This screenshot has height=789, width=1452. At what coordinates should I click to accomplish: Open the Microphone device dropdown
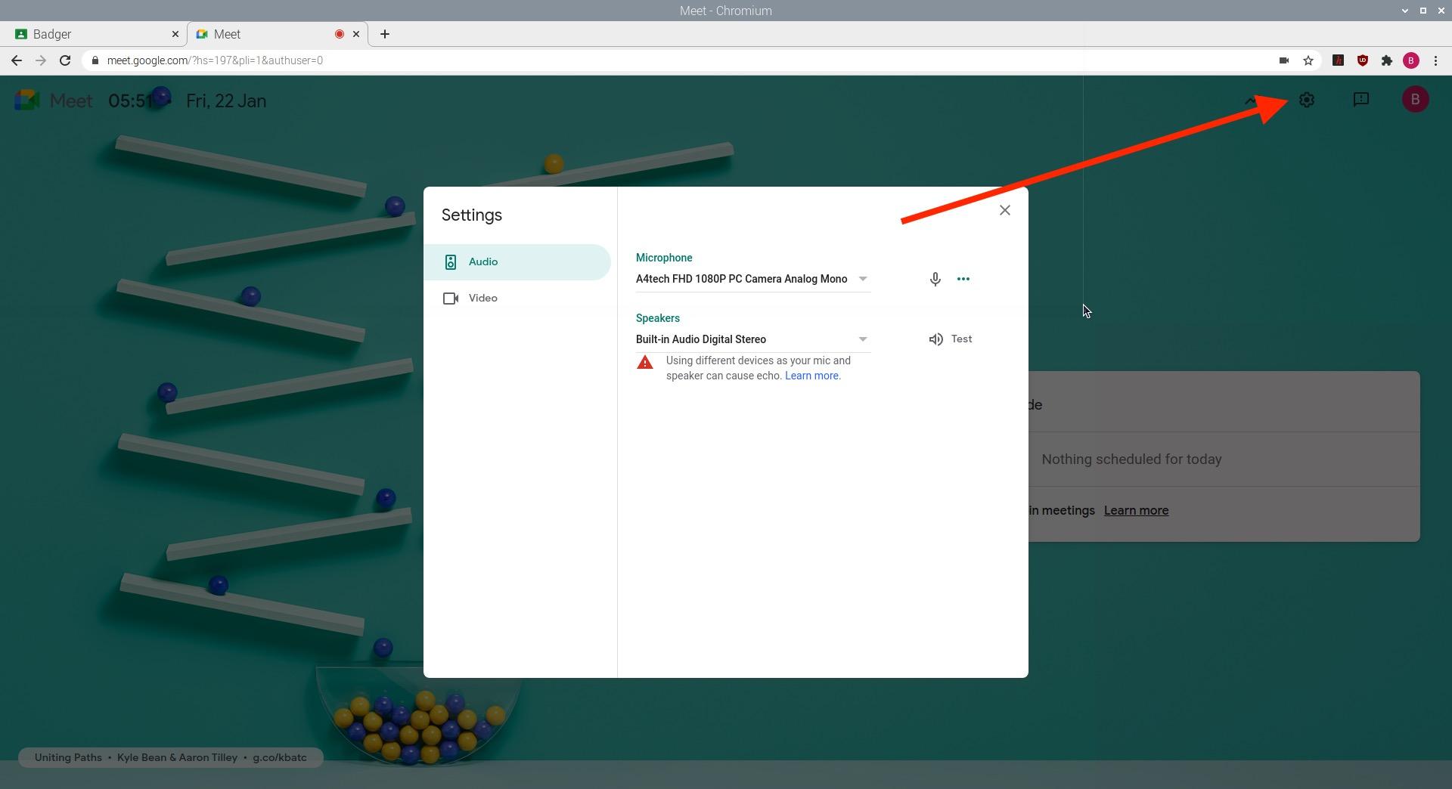point(752,279)
